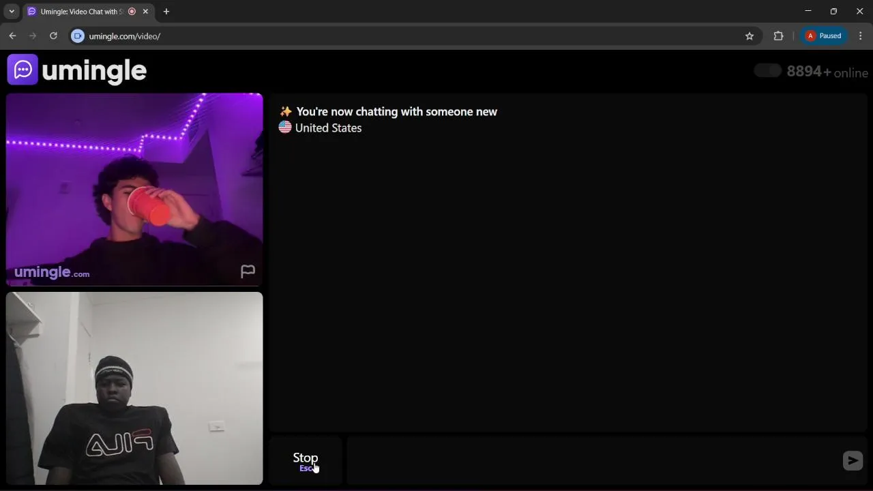Report stranger using the flag icon
The width and height of the screenshot is (873, 491).
(248, 271)
